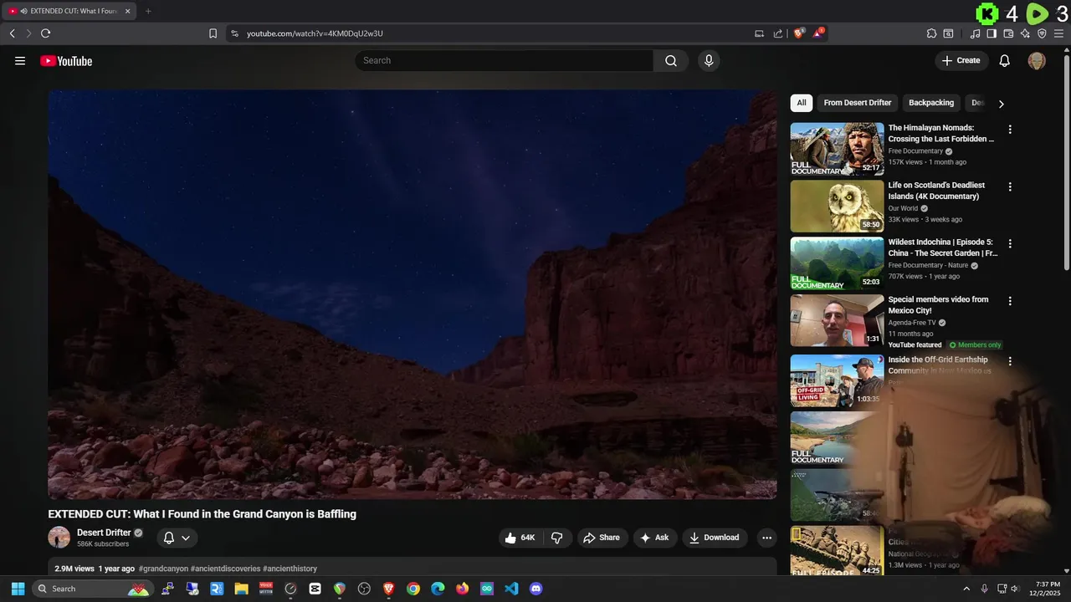Click the Ask button
1071x602 pixels.
654,538
